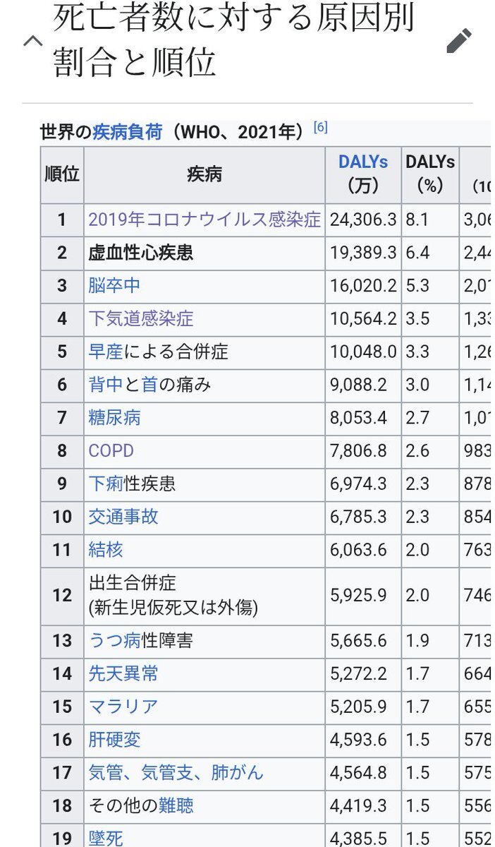495x847 pixels.
Task: Tap the pencil edit section icon
Action: coord(459,41)
